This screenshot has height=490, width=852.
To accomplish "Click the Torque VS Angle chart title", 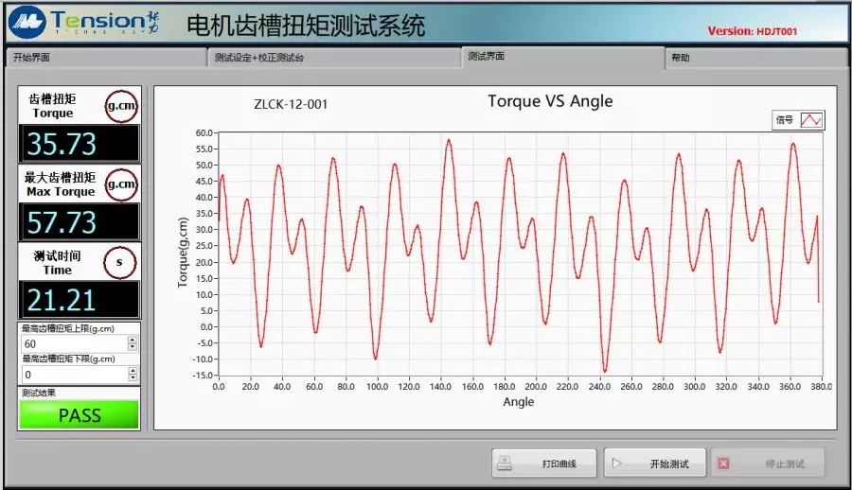I will 550,101.
